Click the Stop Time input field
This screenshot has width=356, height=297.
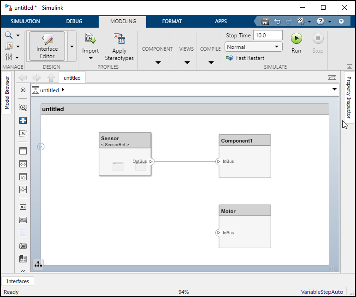pos(267,36)
